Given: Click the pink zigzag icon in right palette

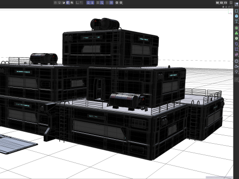Looking at the screenshot, I should (237, 54).
